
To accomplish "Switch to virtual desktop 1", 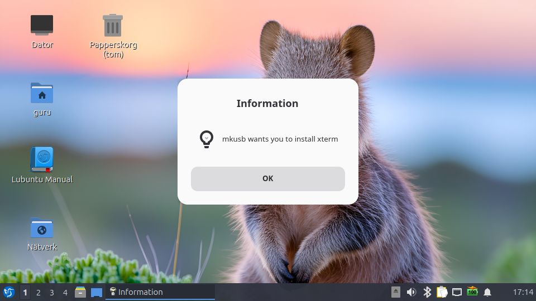I will point(25,292).
